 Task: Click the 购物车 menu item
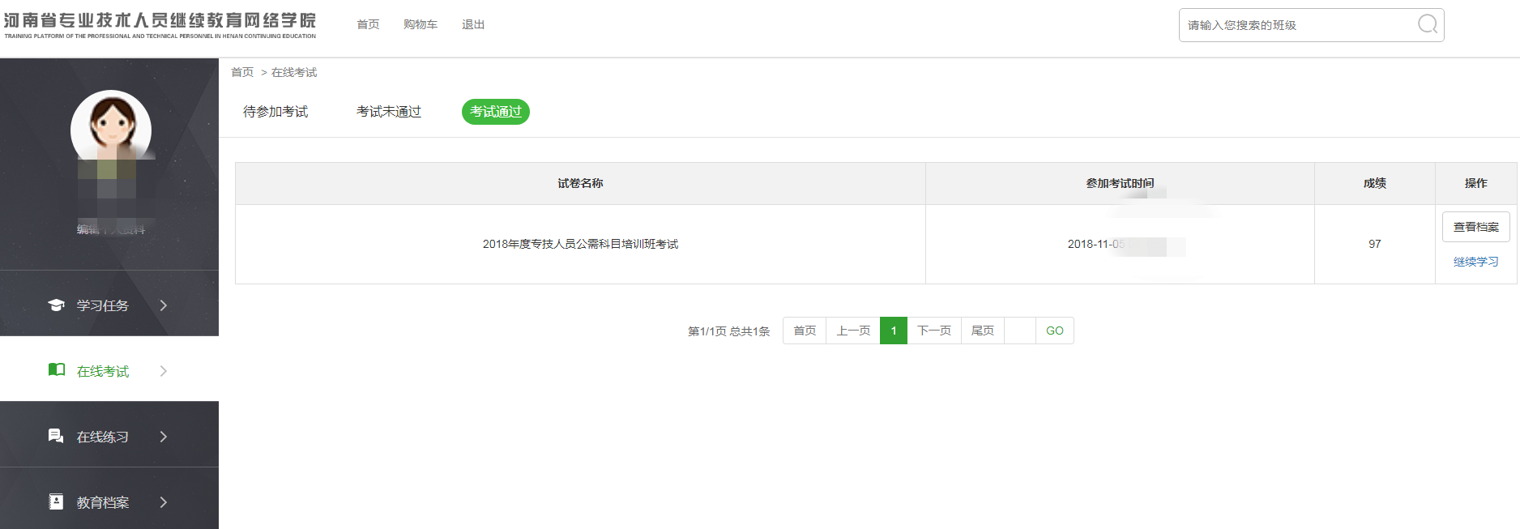[x=420, y=24]
